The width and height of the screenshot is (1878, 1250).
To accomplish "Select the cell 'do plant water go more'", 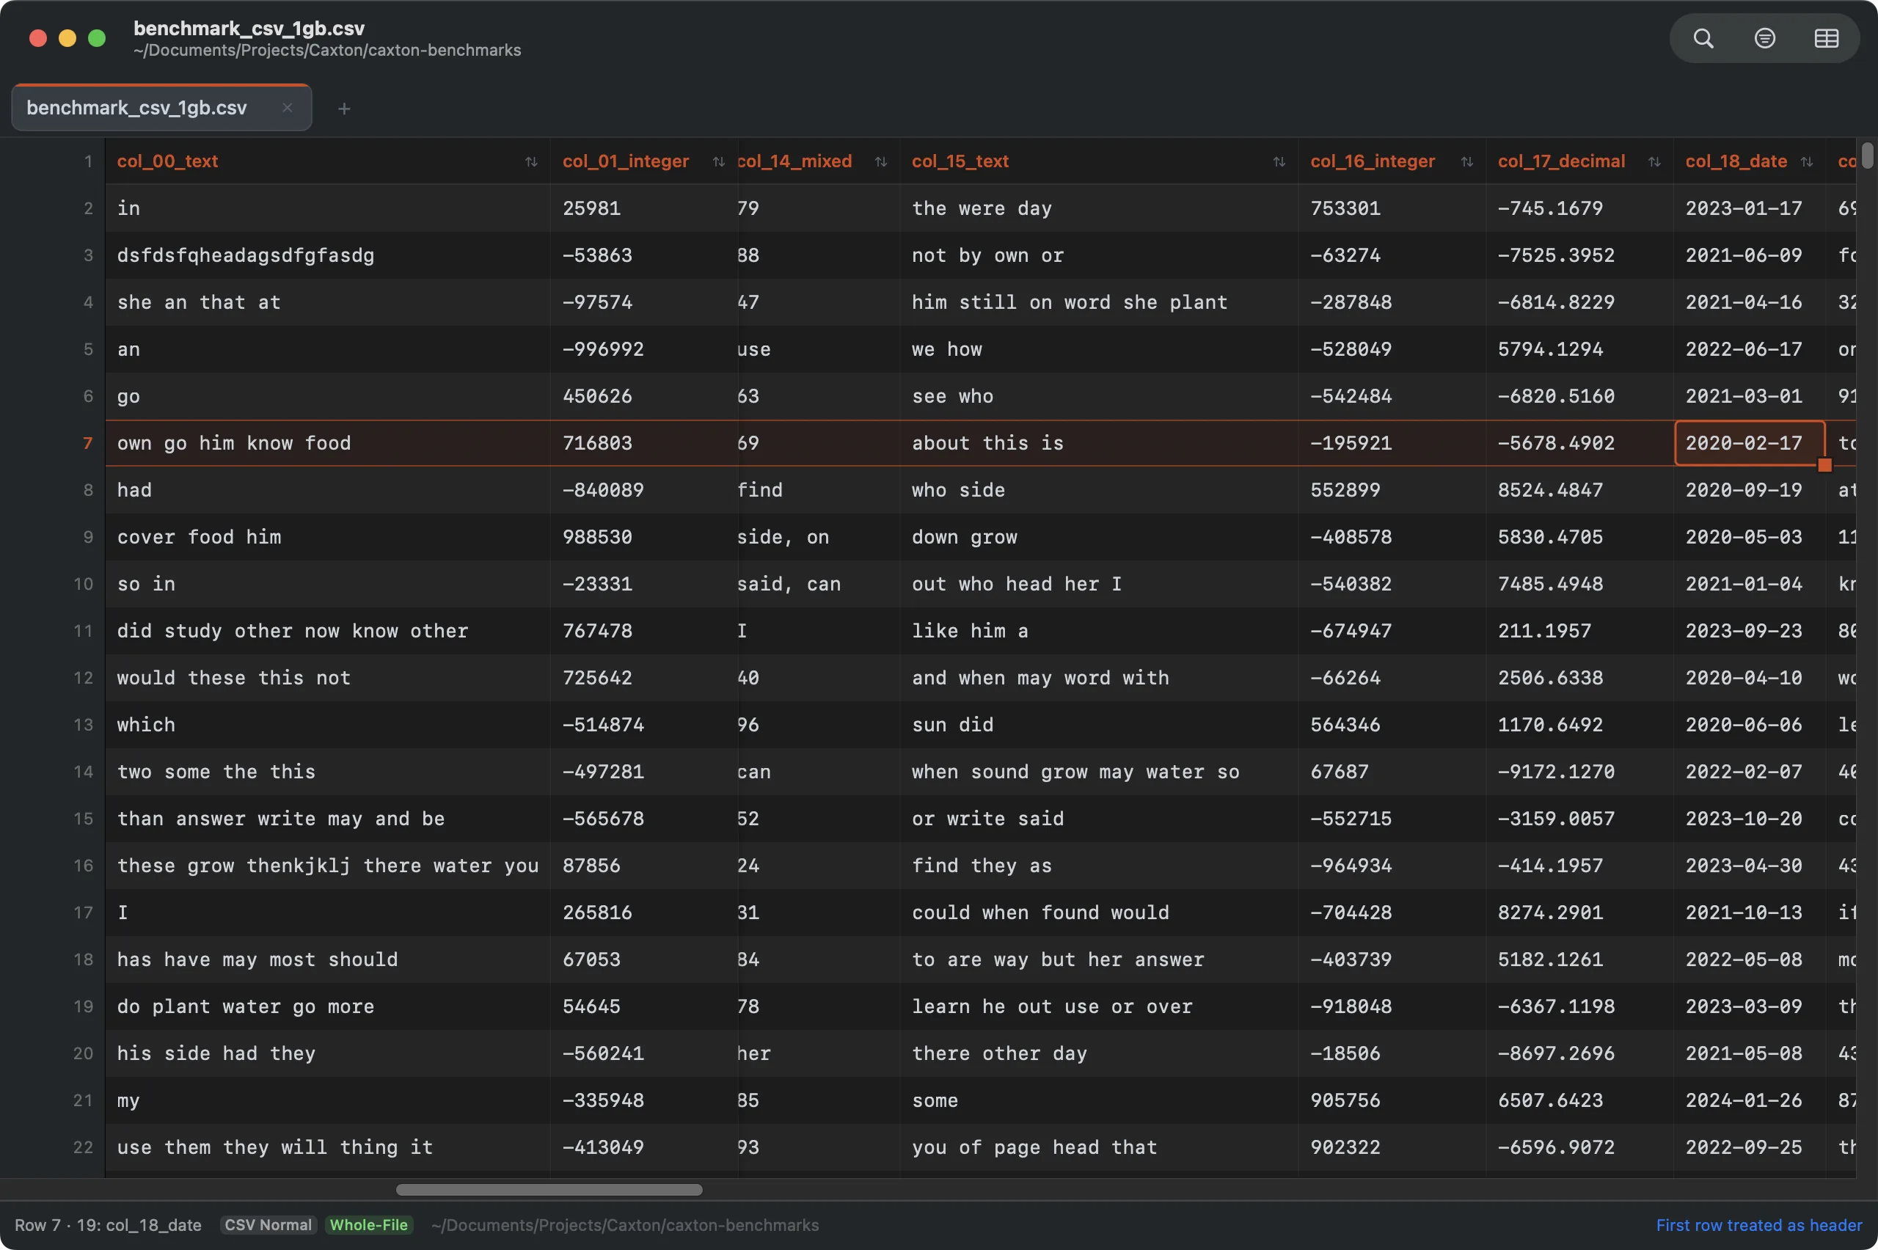I will [x=328, y=1006].
